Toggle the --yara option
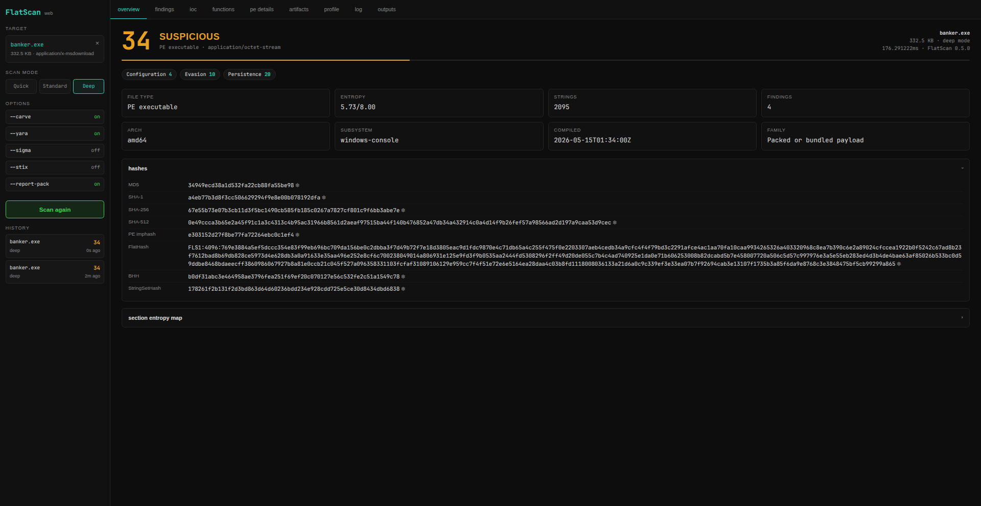The image size is (981, 506). (55, 134)
